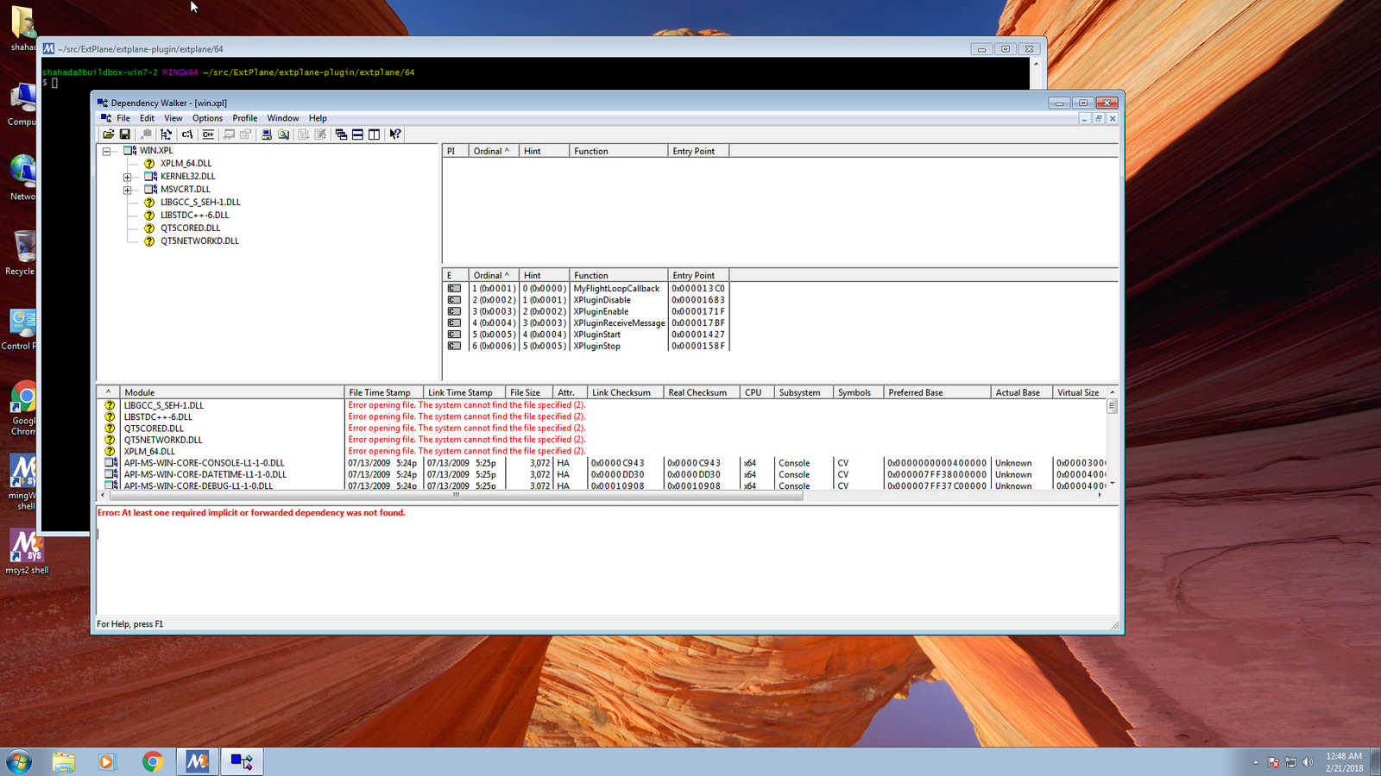Select LIBSTDC++-6.DLL in the dependency tree
The height and width of the screenshot is (776, 1381).
point(194,215)
